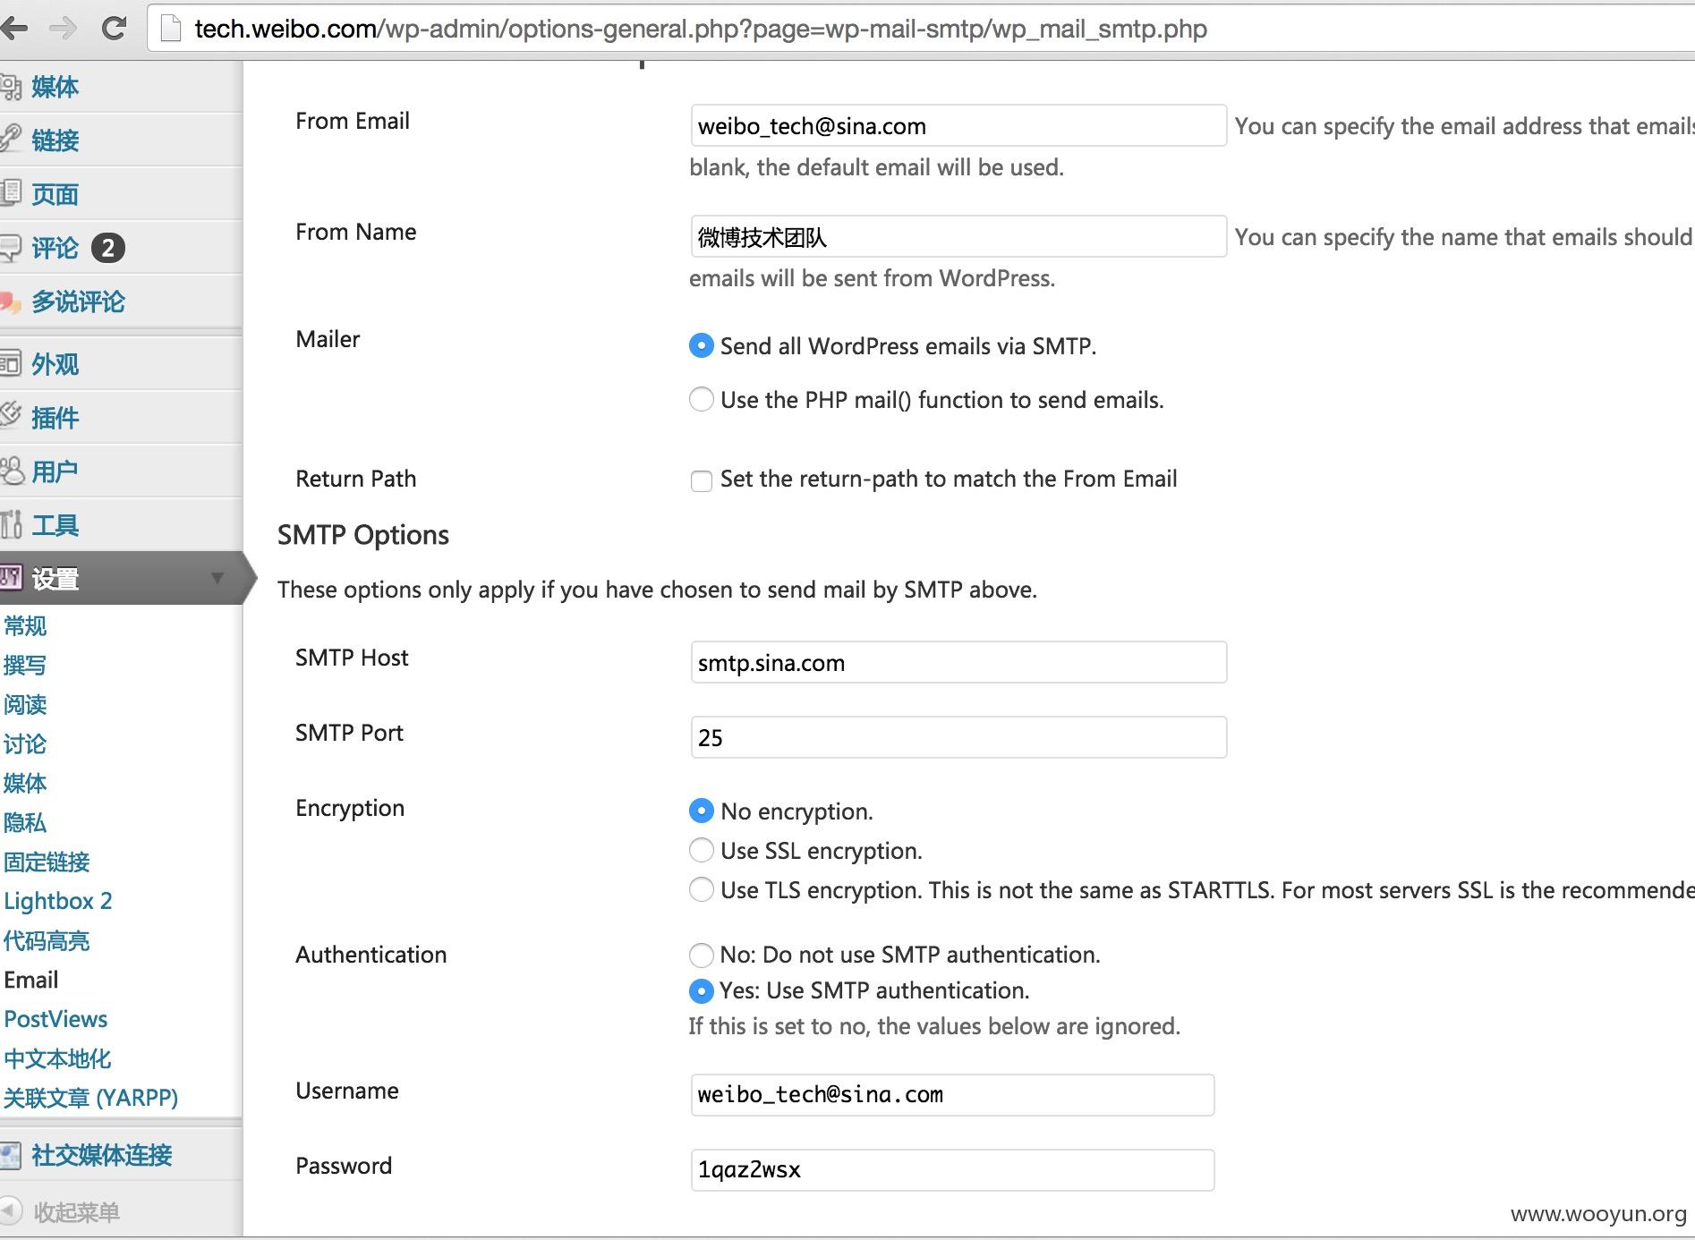Viewport: 1695px width, 1240px height.
Task: Check Set the return-path to match From Email
Action: point(702,480)
